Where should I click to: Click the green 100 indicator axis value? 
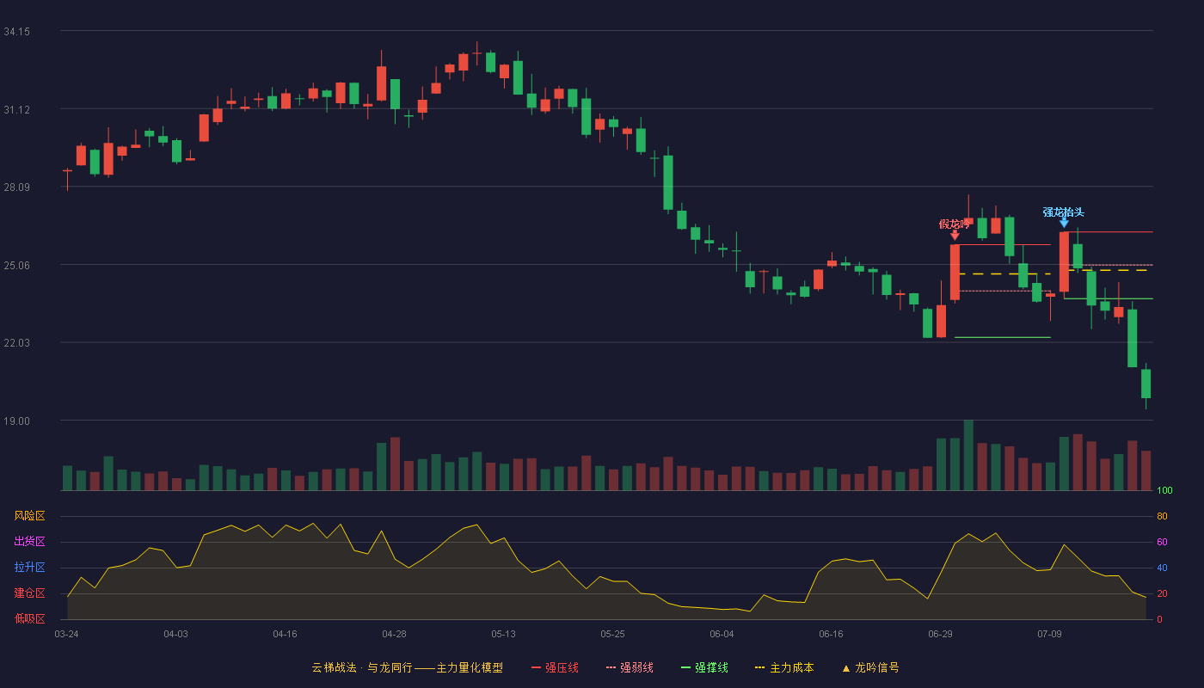pyautogui.click(x=1164, y=491)
